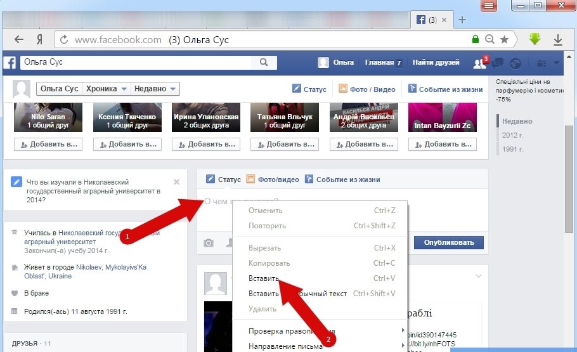Viewport: 577px width, 352px height.
Task: Close the Facebook (3) browser tab
Action: coord(444,20)
